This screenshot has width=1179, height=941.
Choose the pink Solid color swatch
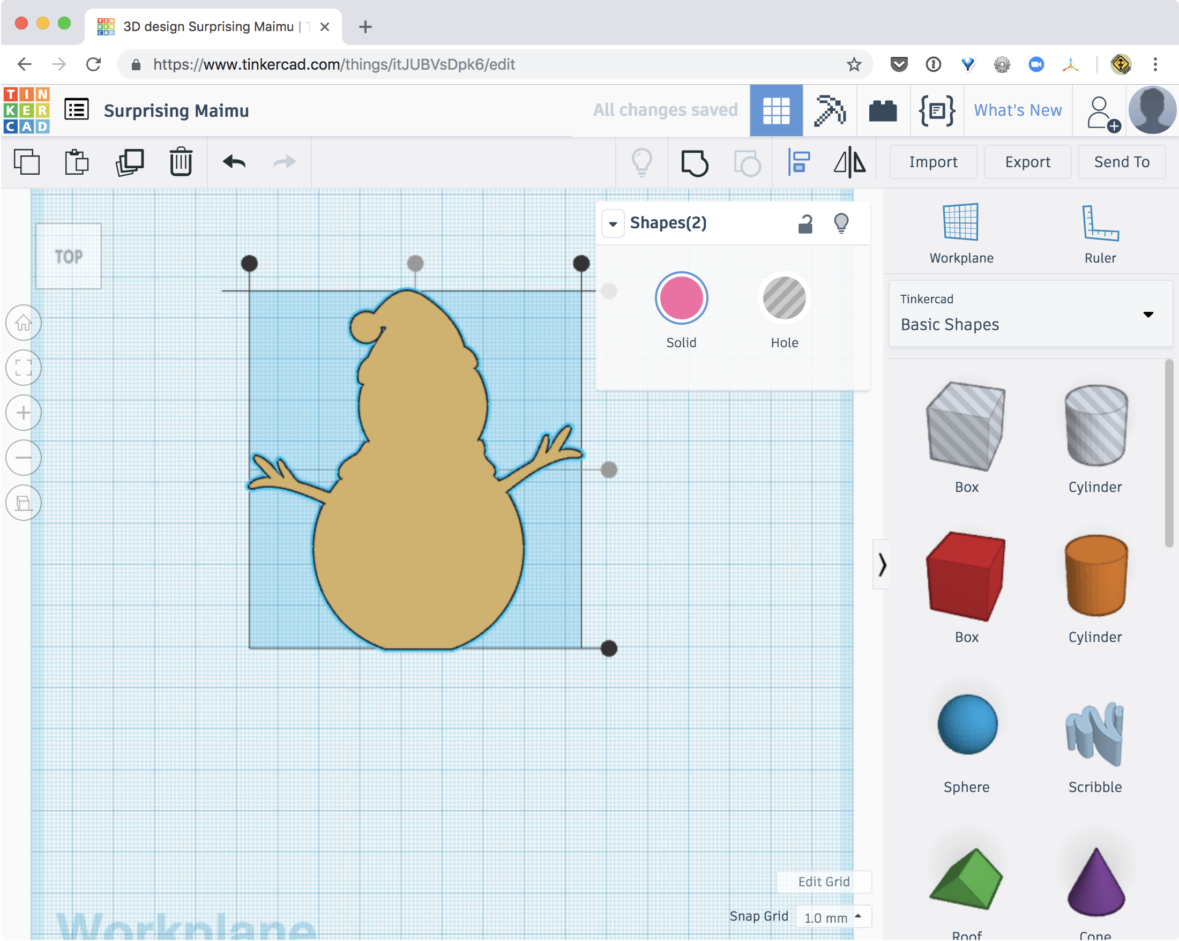pyautogui.click(x=681, y=298)
